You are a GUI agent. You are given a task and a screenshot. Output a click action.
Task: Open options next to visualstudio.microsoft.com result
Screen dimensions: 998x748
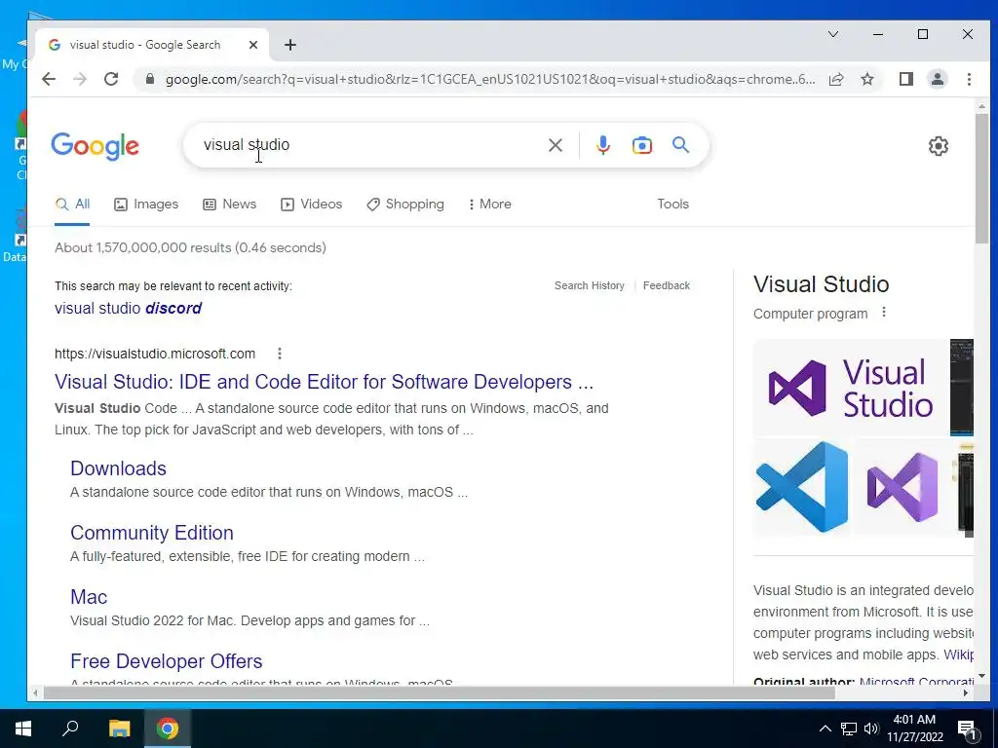pos(280,354)
